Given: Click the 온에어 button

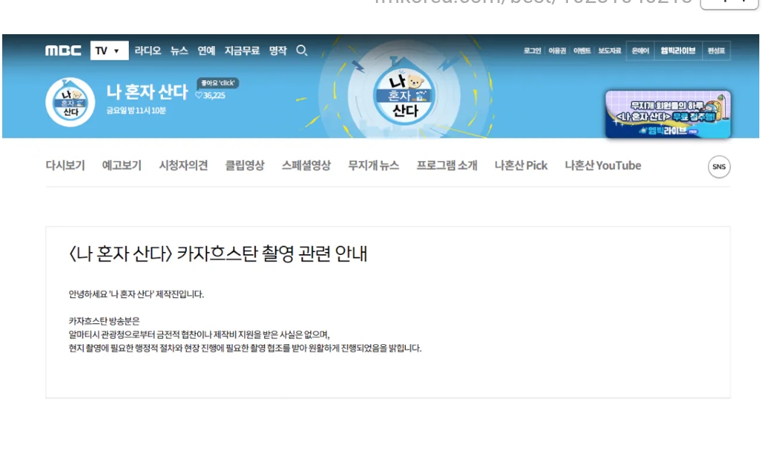Looking at the screenshot, I should point(640,51).
